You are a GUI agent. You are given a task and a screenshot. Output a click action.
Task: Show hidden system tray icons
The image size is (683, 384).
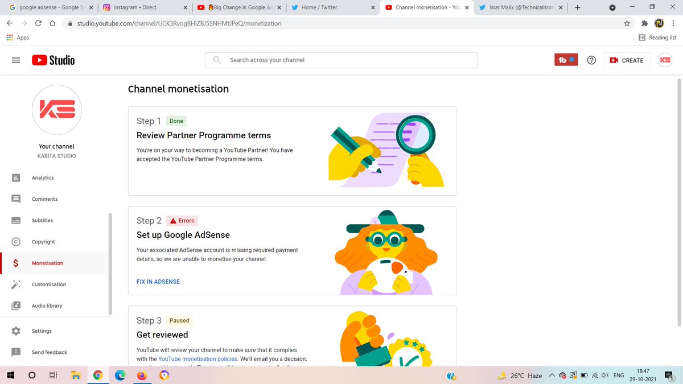[552, 375]
